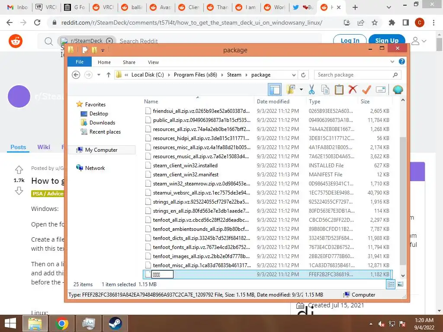
Task: Expand the Explorer ribbon chevron
Action: pyautogui.click(x=392, y=61)
